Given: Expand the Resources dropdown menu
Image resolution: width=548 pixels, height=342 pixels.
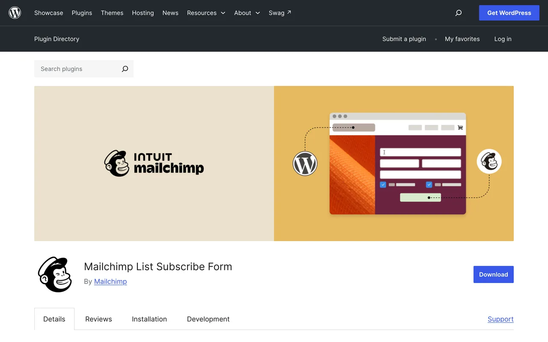Looking at the screenshot, I should (x=206, y=13).
